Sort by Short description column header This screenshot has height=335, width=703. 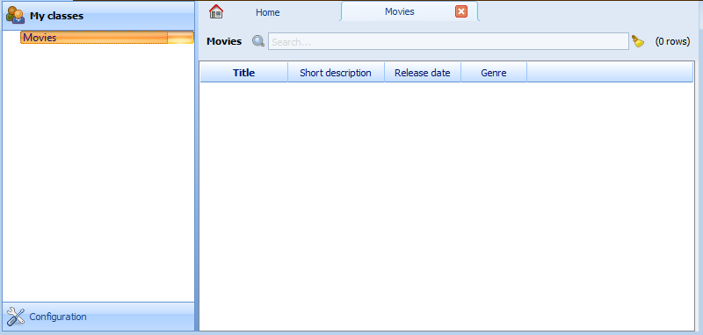point(336,73)
